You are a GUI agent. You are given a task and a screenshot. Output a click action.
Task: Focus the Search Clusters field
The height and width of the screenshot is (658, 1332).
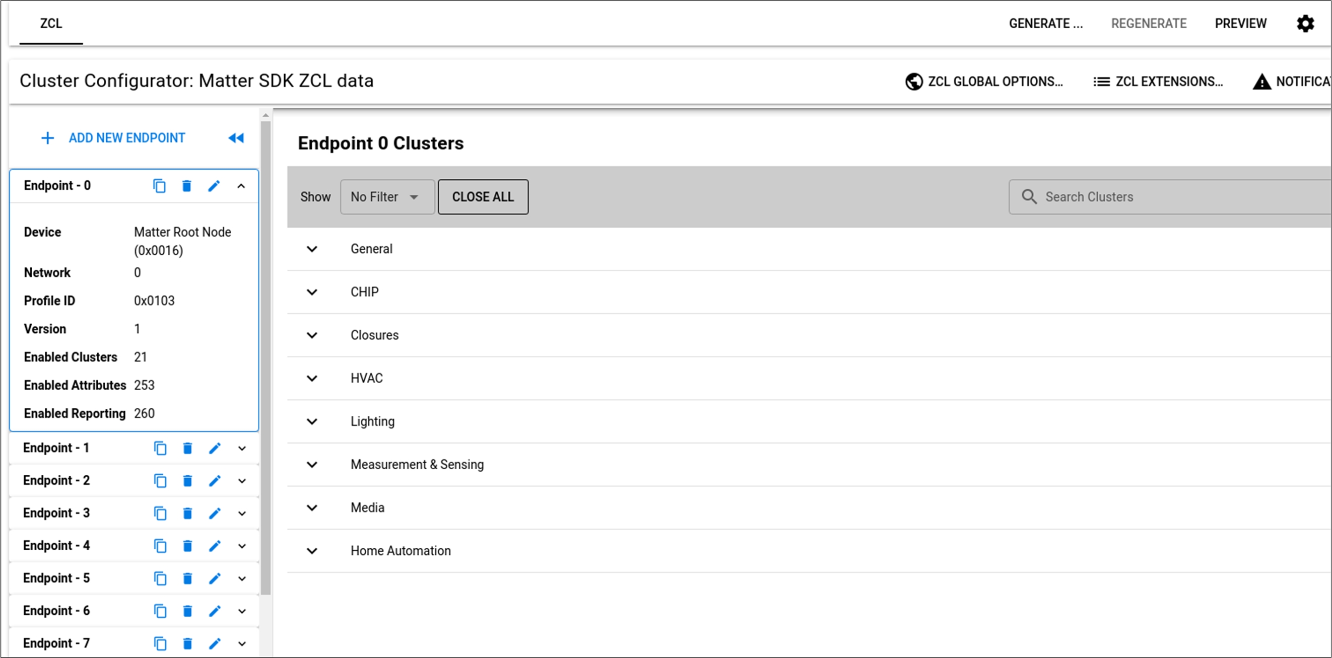[x=1170, y=197]
